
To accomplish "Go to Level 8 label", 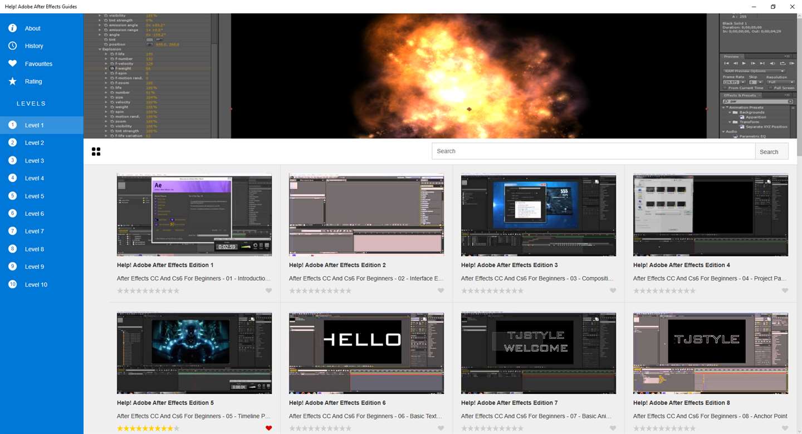I will point(35,249).
